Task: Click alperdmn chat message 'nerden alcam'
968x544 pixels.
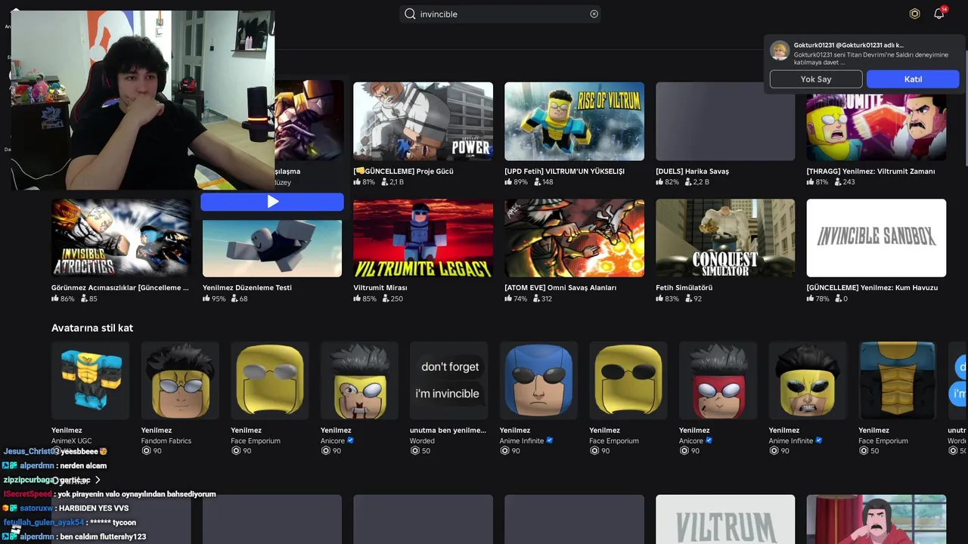Action: [83, 465]
